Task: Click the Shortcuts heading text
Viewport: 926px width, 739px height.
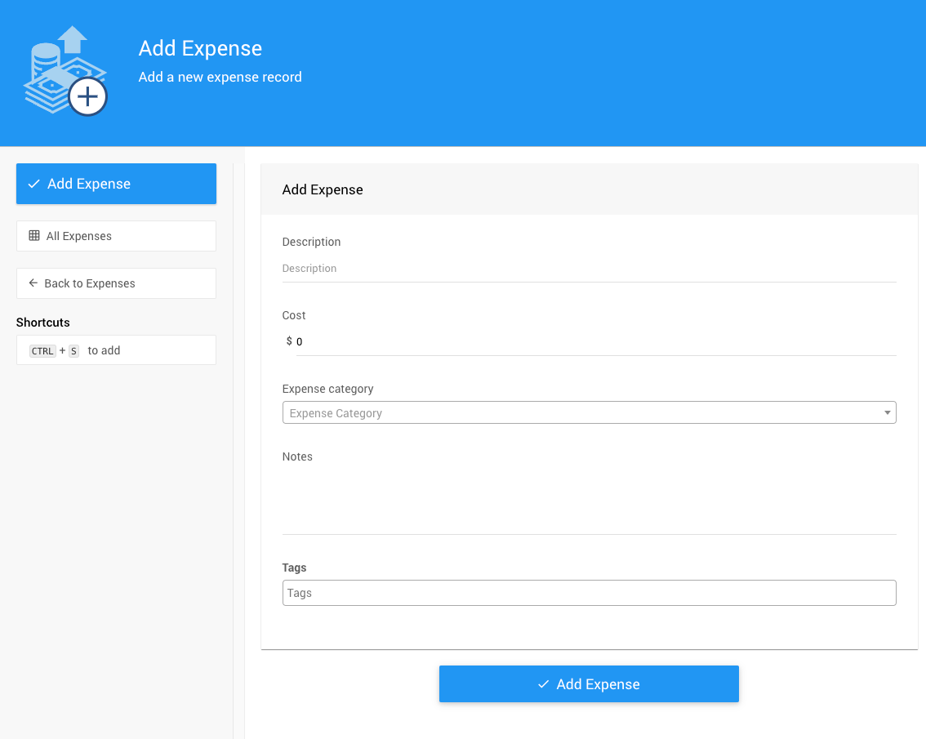Action: tap(43, 323)
